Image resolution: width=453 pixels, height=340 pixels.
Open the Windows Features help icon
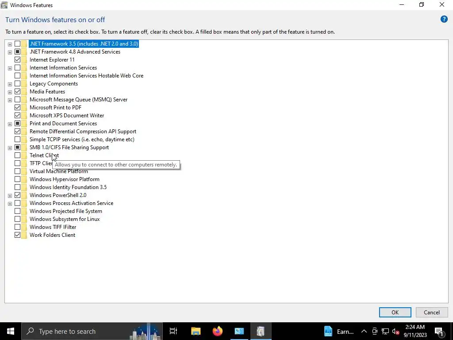pyautogui.click(x=444, y=19)
